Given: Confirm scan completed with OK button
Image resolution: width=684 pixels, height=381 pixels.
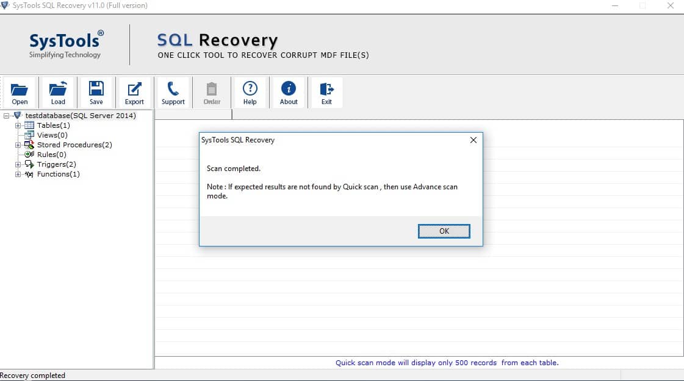Looking at the screenshot, I should tap(444, 231).
